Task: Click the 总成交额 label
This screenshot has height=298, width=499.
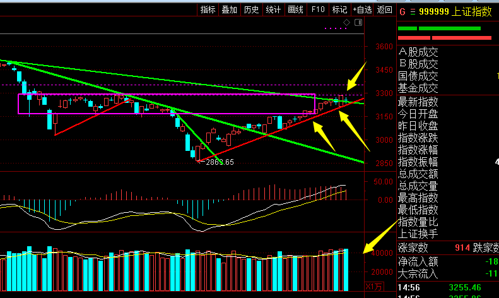Action: [418, 174]
